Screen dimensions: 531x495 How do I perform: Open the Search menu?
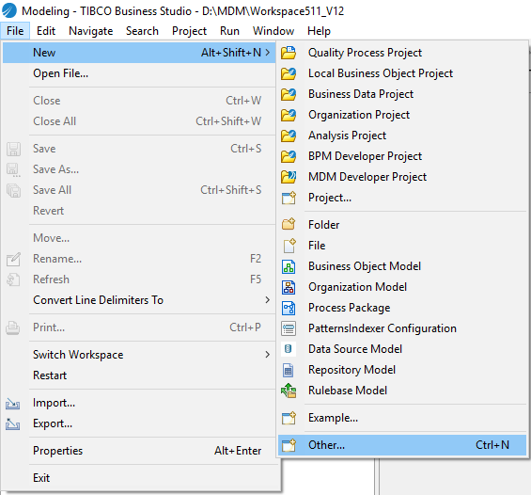pyautogui.click(x=142, y=31)
